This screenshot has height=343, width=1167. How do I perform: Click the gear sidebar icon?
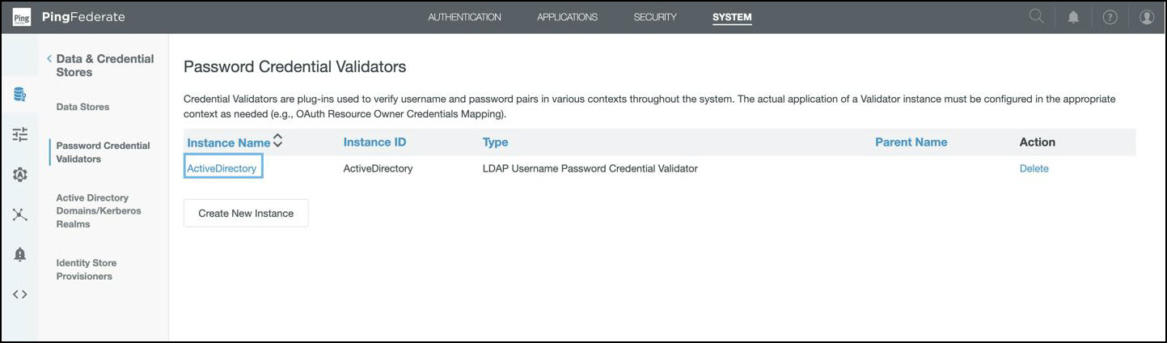point(19,174)
